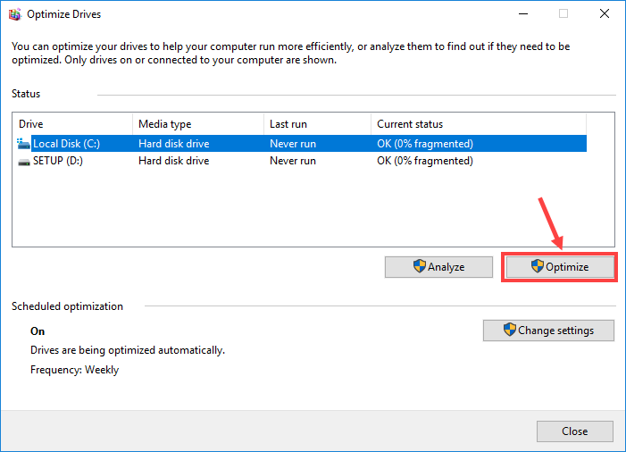Viewport: 626px width, 452px height.
Task: Close the window using title bar X
Action: 604,14
